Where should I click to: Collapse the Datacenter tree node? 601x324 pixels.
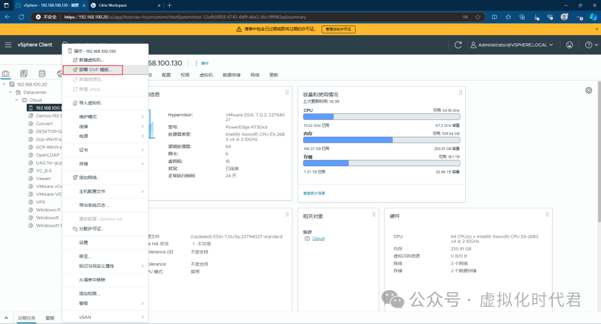(11, 92)
